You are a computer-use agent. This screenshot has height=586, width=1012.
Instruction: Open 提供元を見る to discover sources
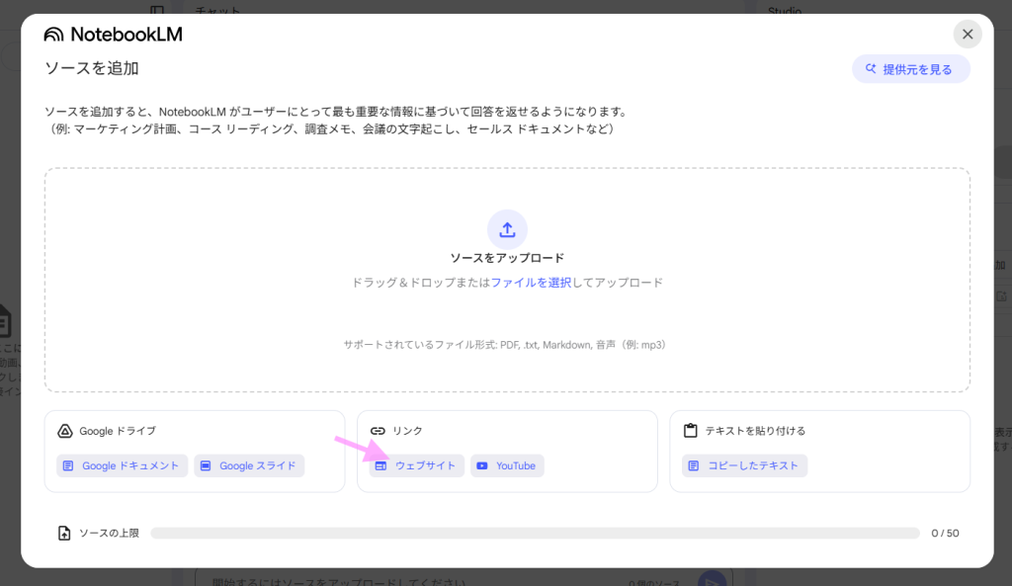(x=910, y=69)
